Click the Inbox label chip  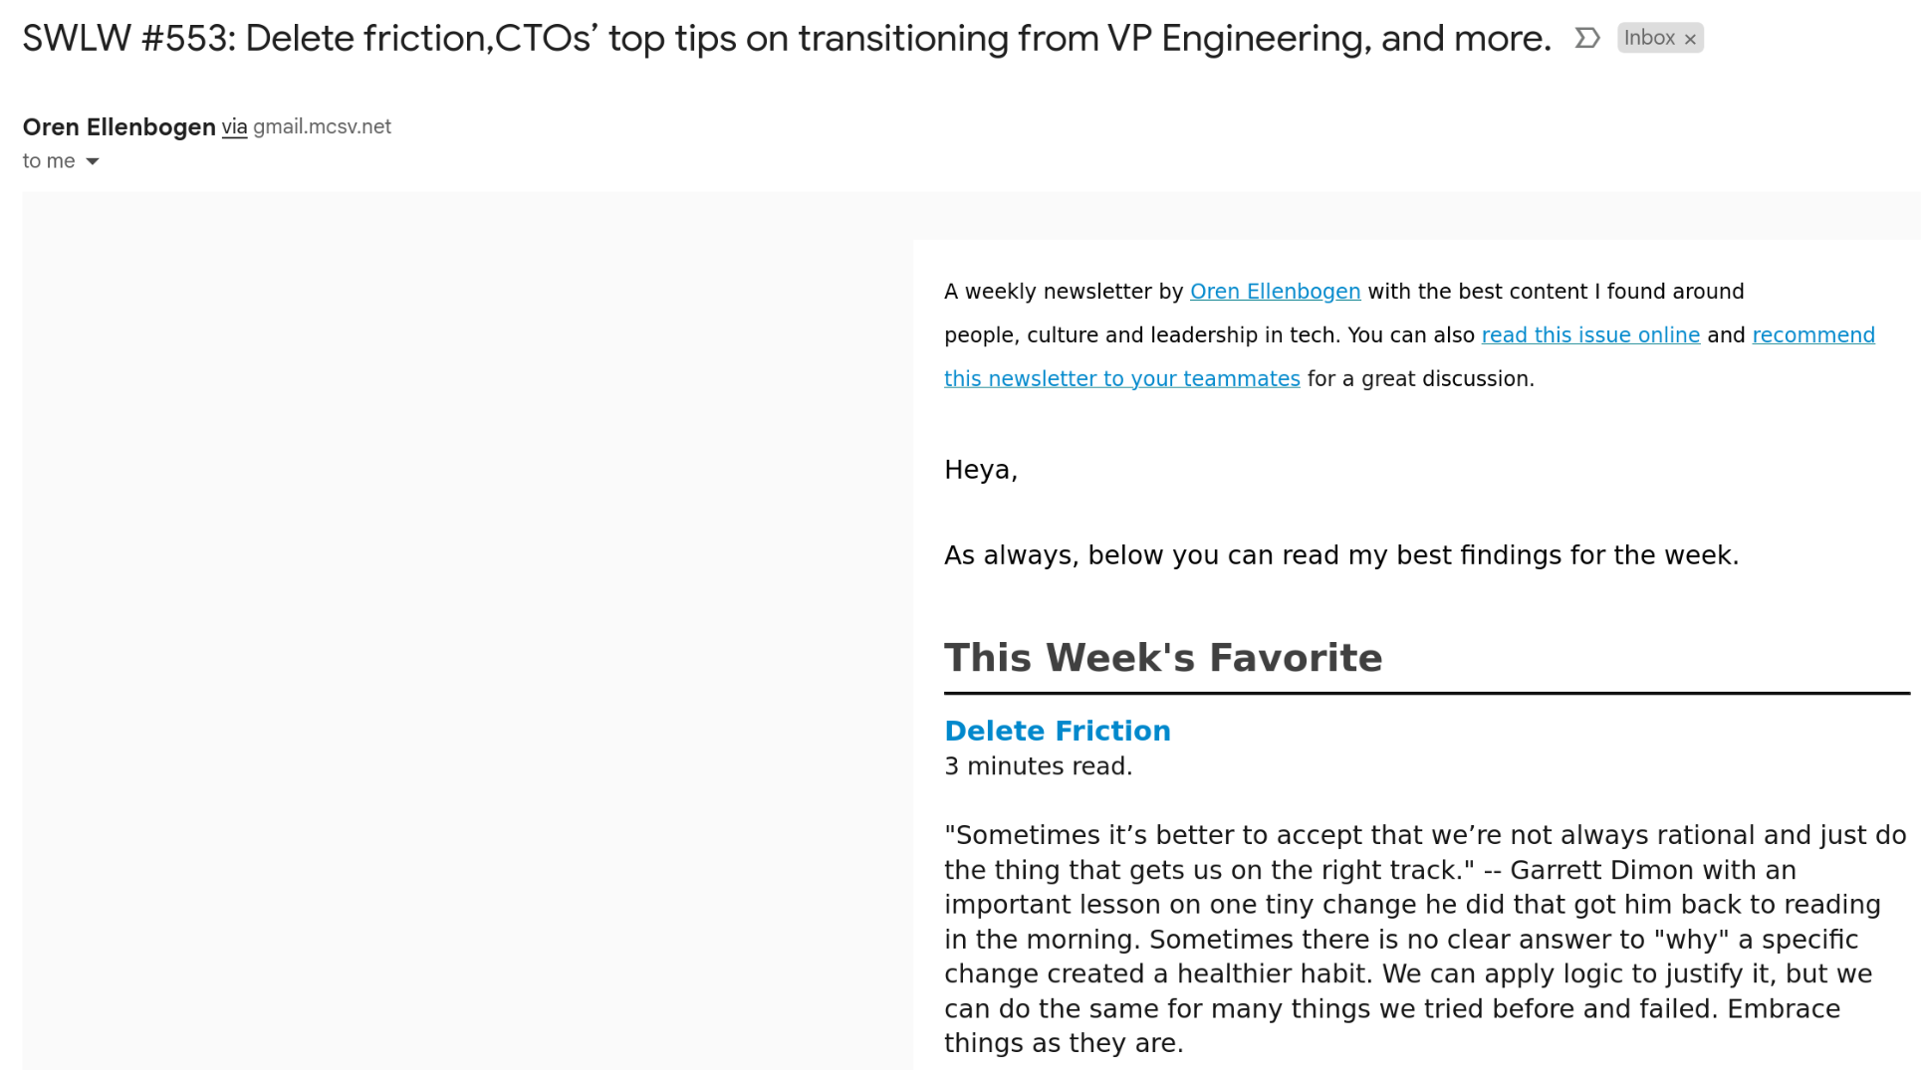click(x=1649, y=38)
